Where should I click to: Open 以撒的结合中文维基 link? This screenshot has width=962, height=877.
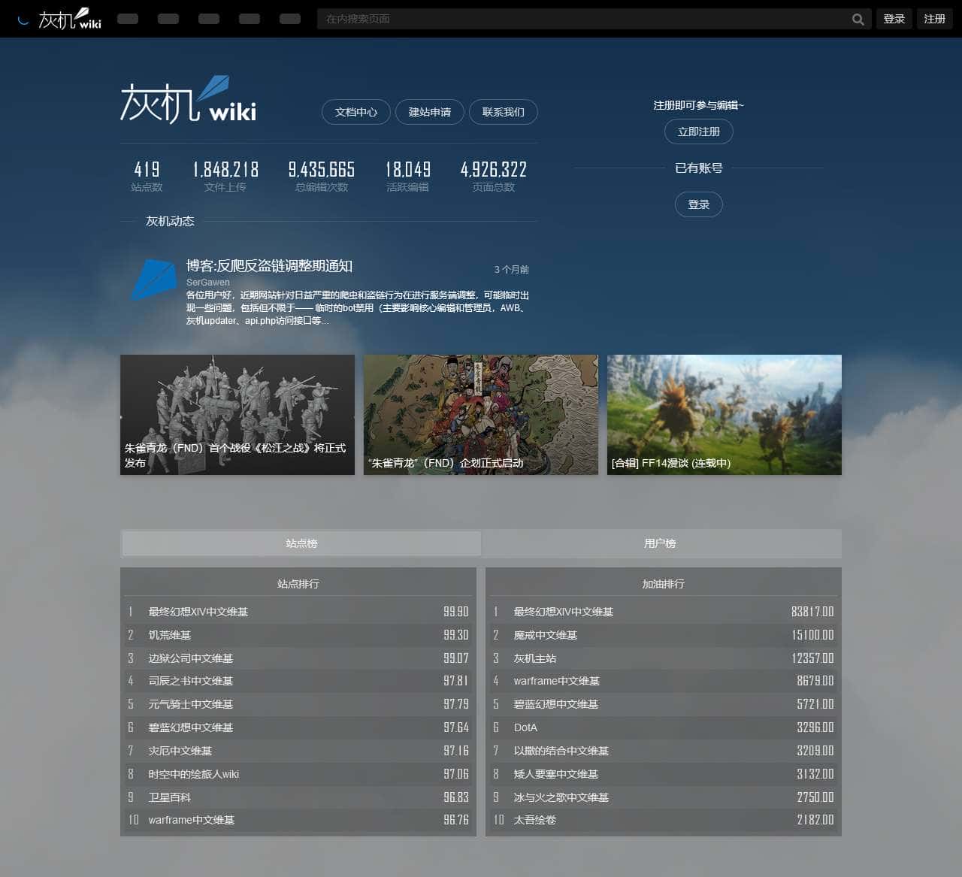pyautogui.click(x=561, y=751)
